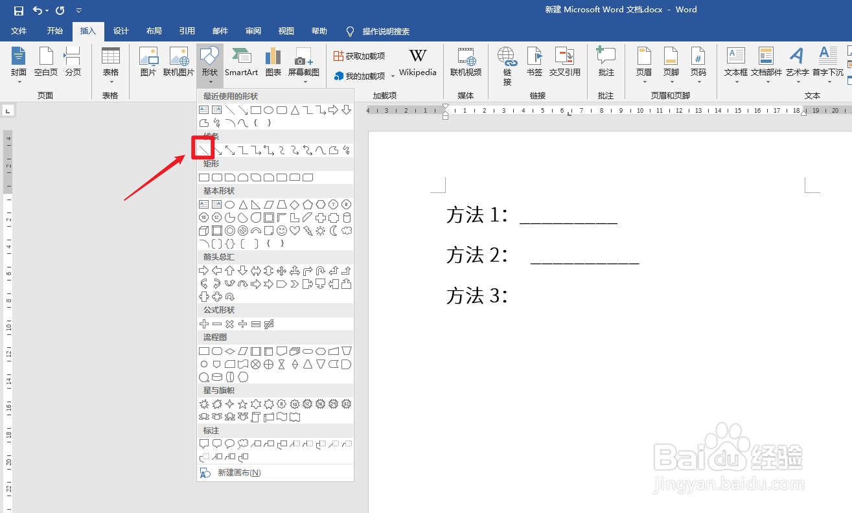Insert a picture with 图片

148,62
